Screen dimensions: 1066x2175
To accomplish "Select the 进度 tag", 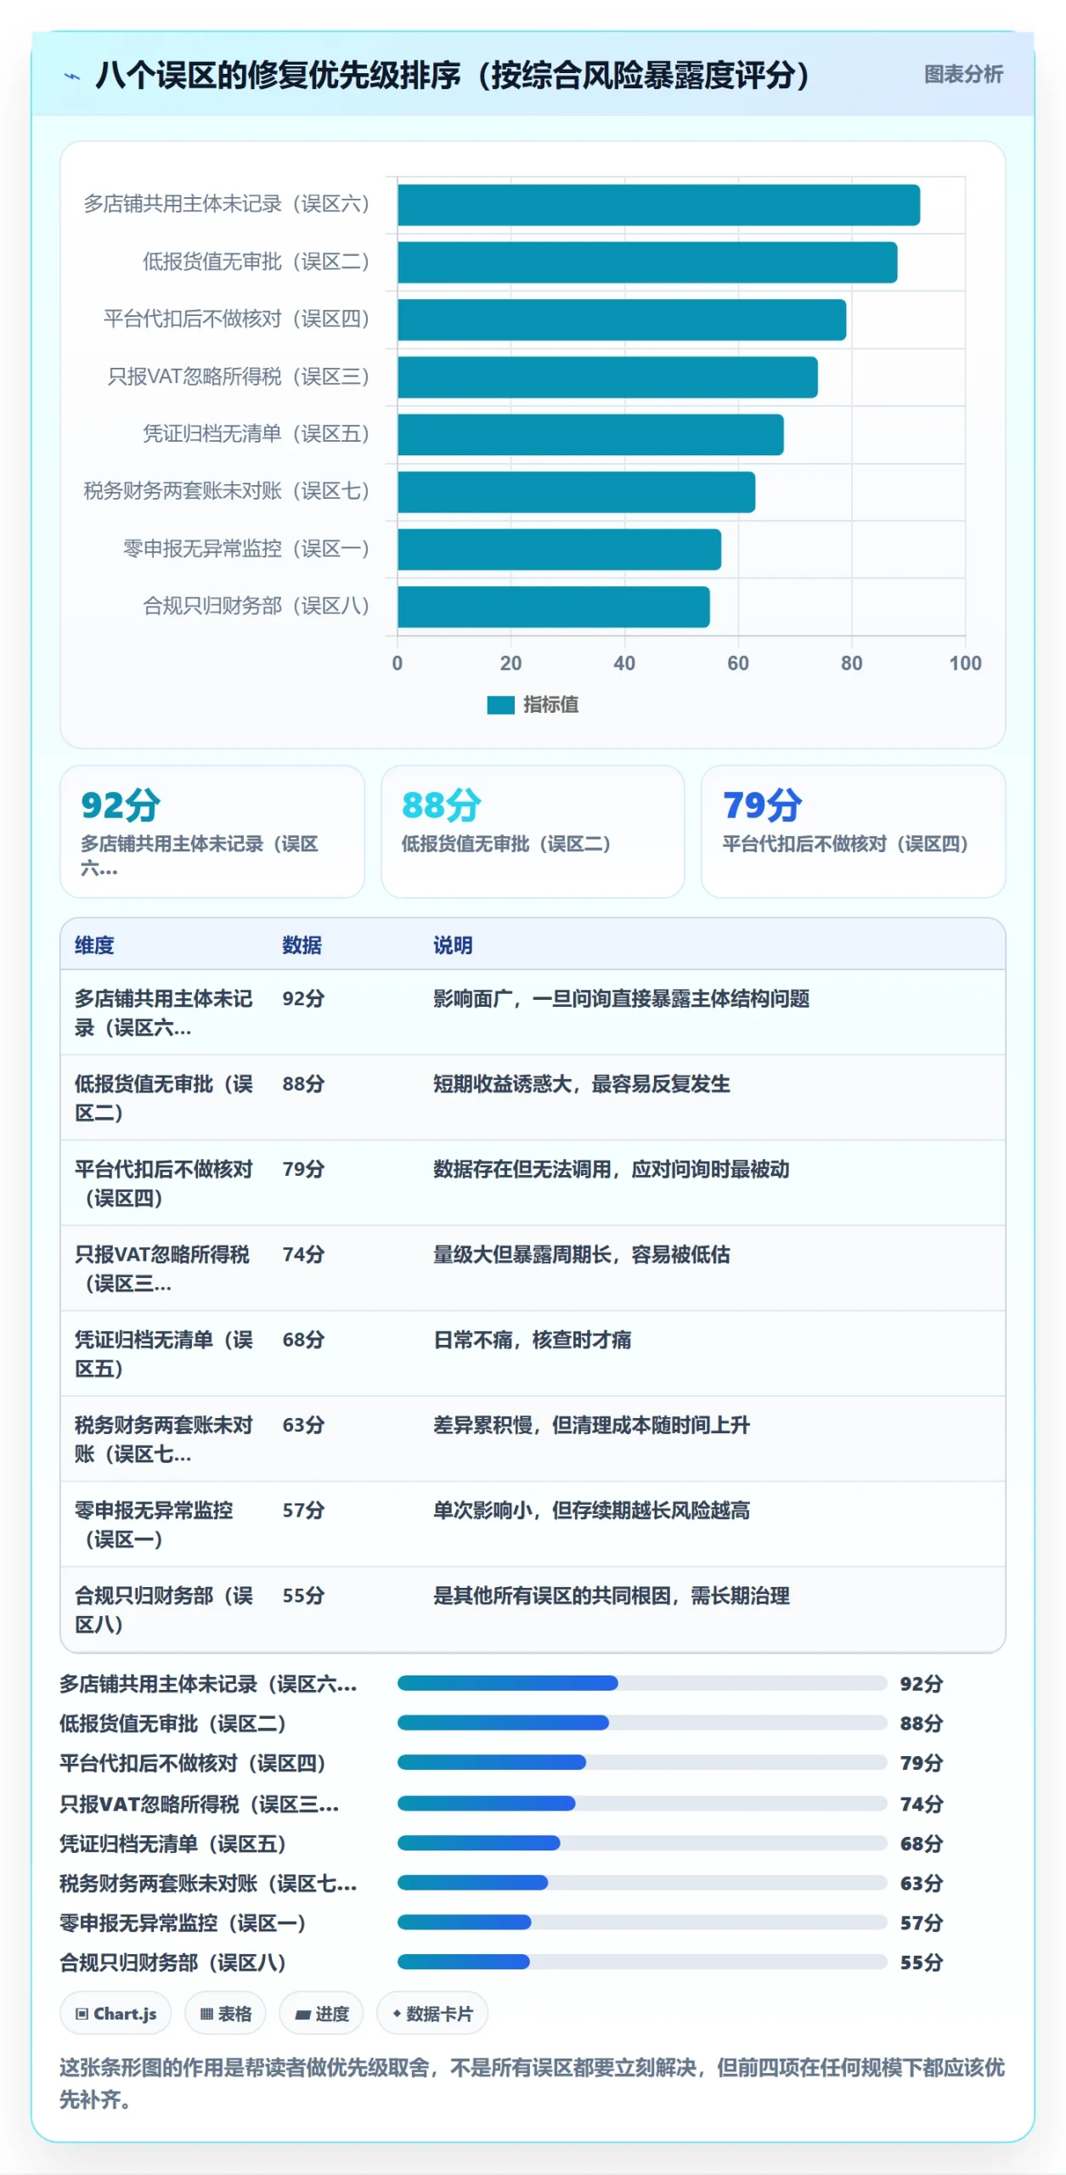I will (321, 2014).
